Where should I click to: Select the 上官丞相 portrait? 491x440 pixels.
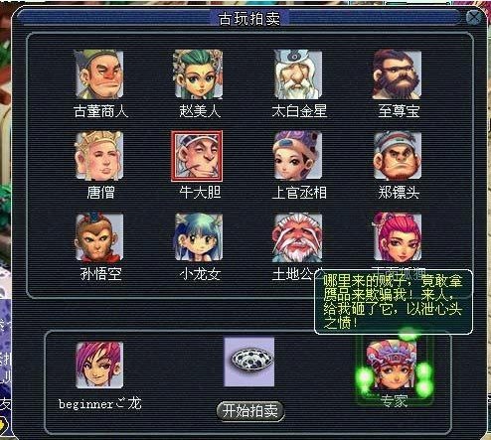(298, 155)
